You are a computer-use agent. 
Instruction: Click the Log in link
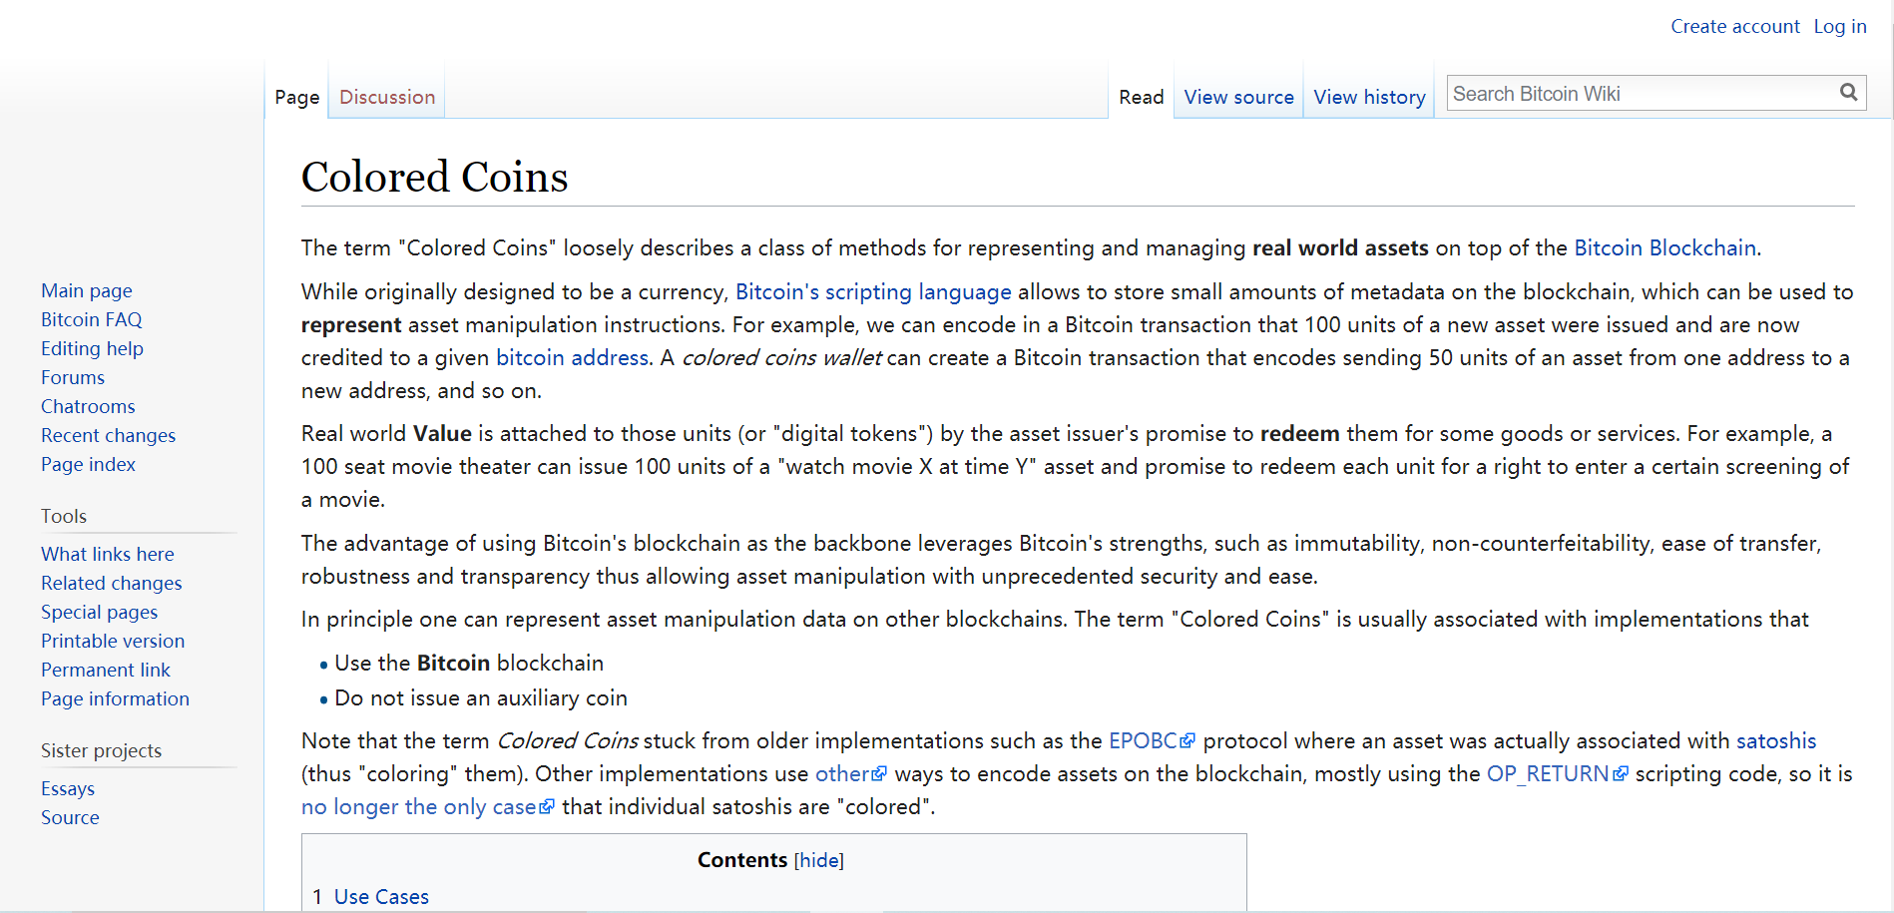tap(1839, 26)
